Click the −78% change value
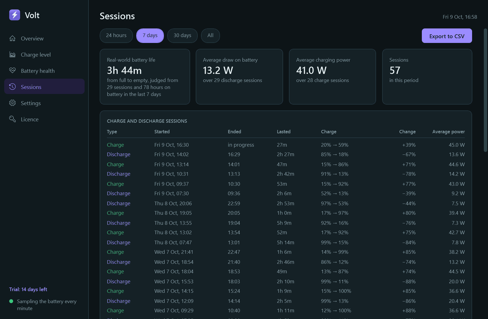 (409, 174)
